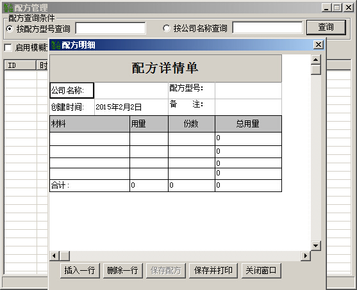
Task: Click the 查询 button
Action: pyautogui.click(x=326, y=28)
